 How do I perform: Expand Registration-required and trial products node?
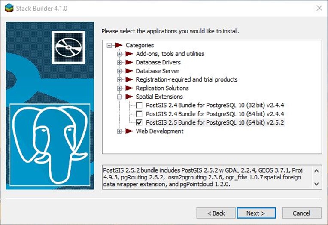[x=119, y=79]
